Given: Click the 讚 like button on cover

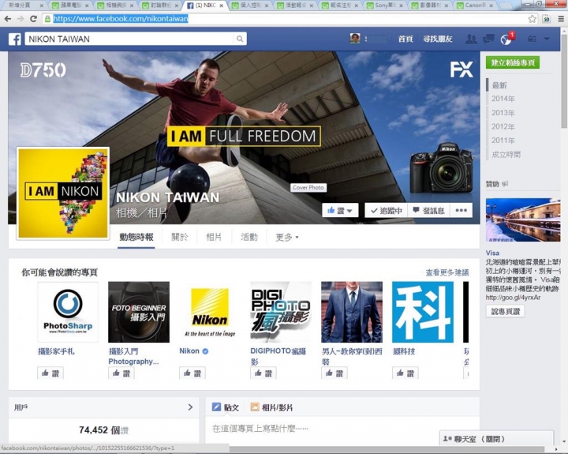Looking at the screenshot, I should [340, 210].
